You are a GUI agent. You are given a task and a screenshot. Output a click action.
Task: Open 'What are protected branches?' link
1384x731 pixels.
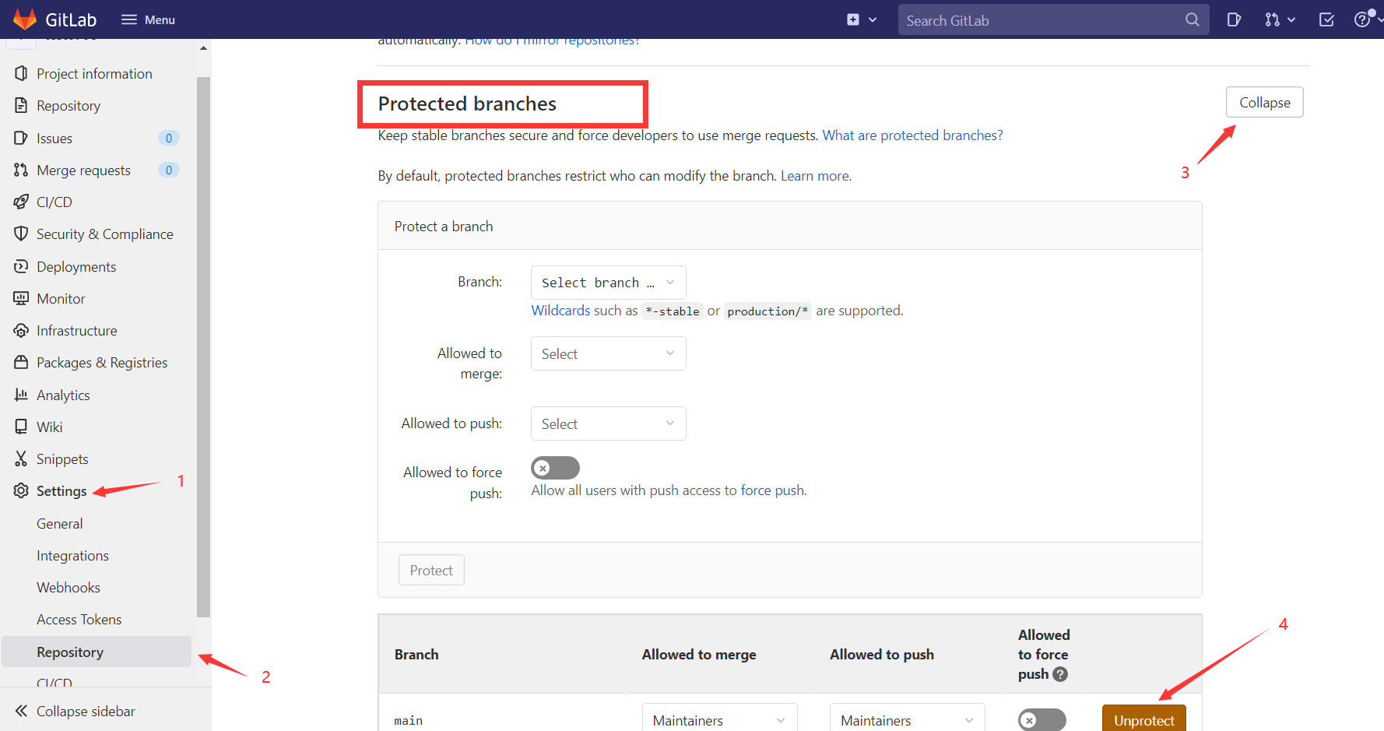pos(912,135)
